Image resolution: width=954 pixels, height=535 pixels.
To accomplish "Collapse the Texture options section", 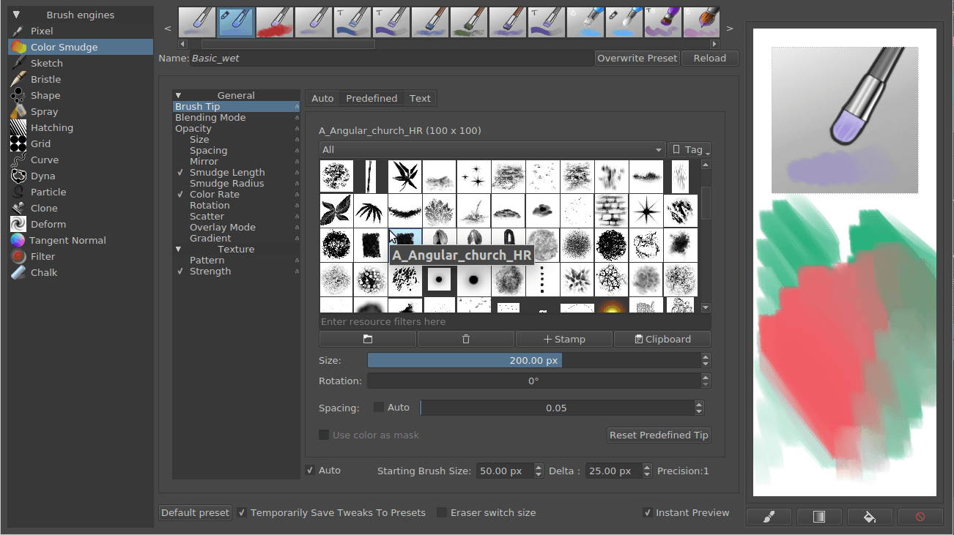I will point(178,250).
